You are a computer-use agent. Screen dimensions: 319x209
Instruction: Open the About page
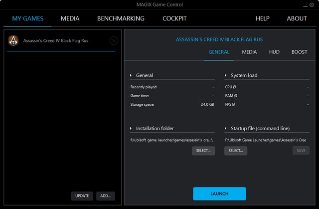(x=297, y=18)
